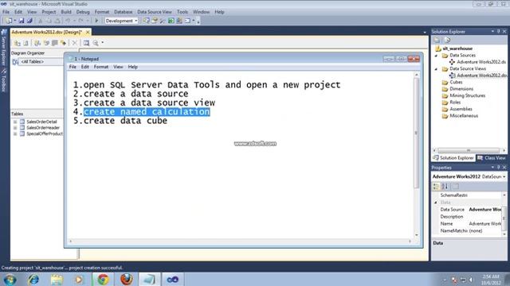Click Firefox icon on taskbar
Screen dimensions: 510x286
(x=127, y=279)
